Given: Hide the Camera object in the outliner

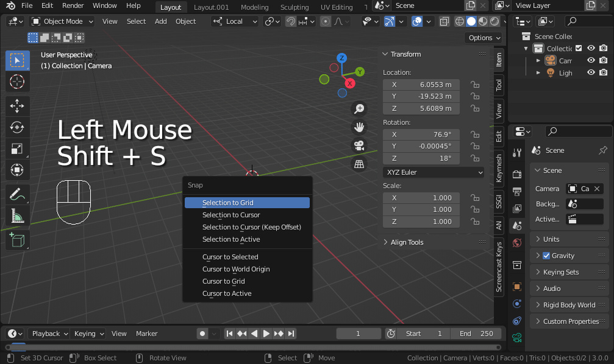Looking at the screenshot, I should pos(590,60).
